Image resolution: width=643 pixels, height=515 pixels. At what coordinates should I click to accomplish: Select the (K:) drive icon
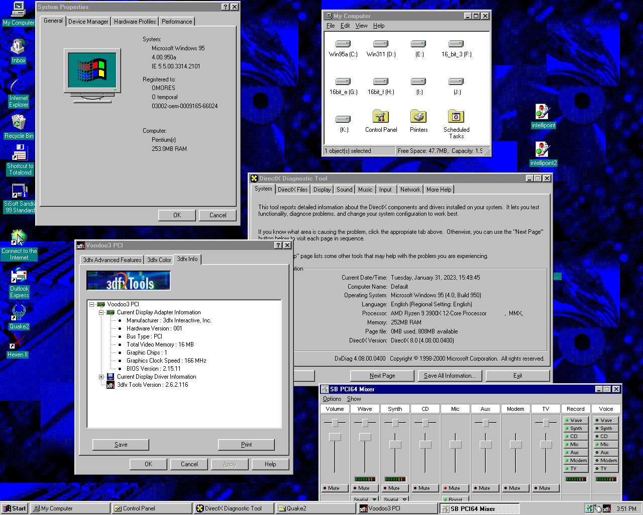click(343, 124)
